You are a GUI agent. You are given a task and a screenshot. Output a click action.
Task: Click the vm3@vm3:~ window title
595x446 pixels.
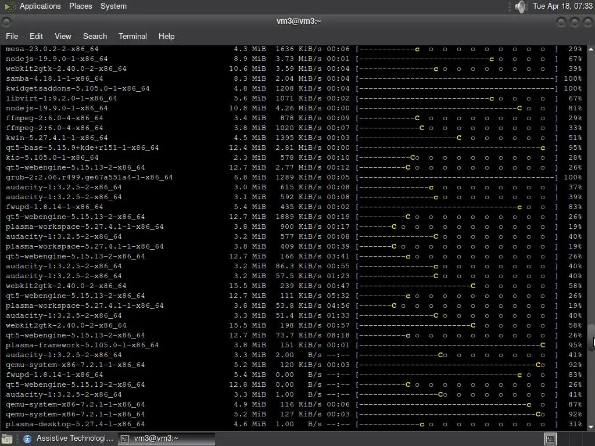pyautogui.click(x=299, y=21)
